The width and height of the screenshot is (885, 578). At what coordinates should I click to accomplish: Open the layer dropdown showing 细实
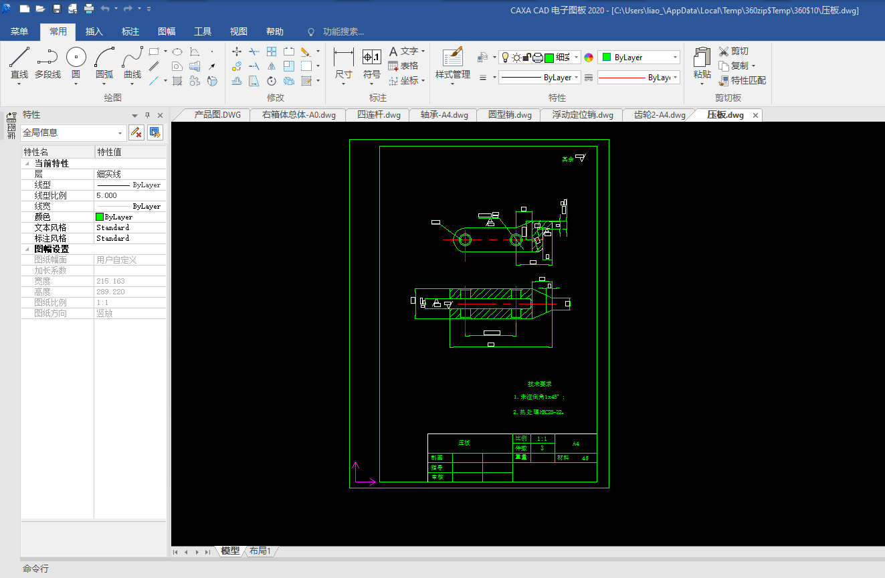[540, 58]
